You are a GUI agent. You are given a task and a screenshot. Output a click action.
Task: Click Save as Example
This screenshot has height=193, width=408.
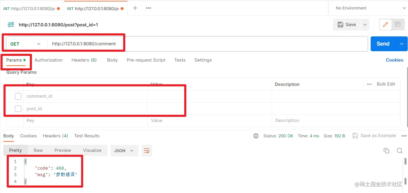tap(374, 136)
